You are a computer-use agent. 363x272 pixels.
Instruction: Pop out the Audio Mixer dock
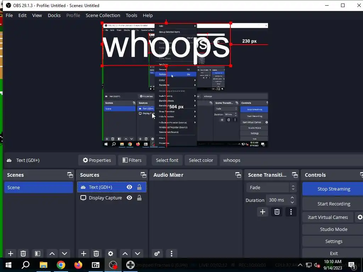(x=238, y=175)
